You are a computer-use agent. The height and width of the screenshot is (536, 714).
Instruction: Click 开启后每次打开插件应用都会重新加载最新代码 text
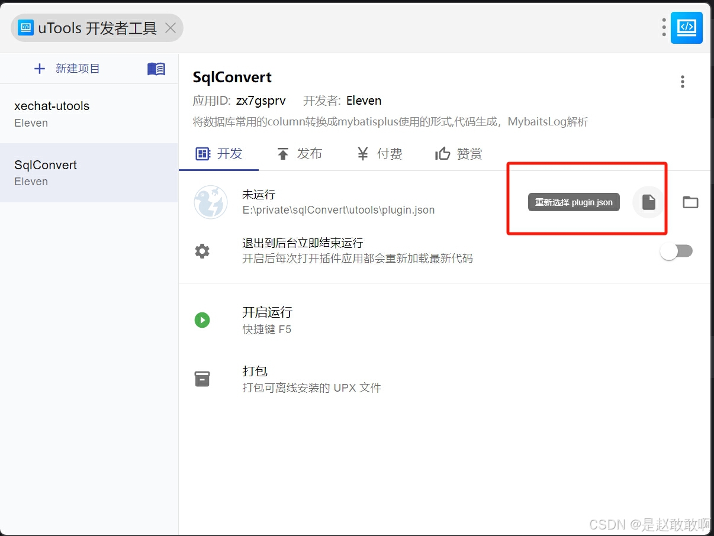click(358, 259)
